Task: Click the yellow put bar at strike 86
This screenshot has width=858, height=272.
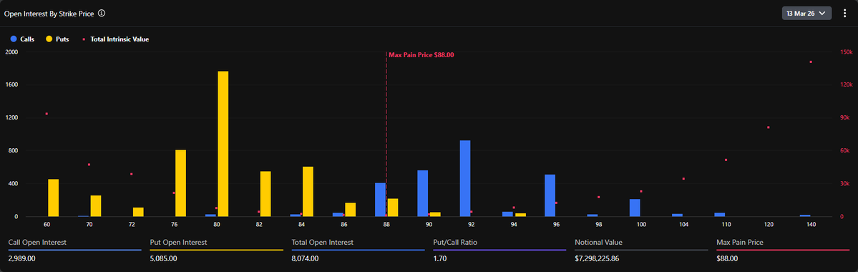Action: (350, 210)
